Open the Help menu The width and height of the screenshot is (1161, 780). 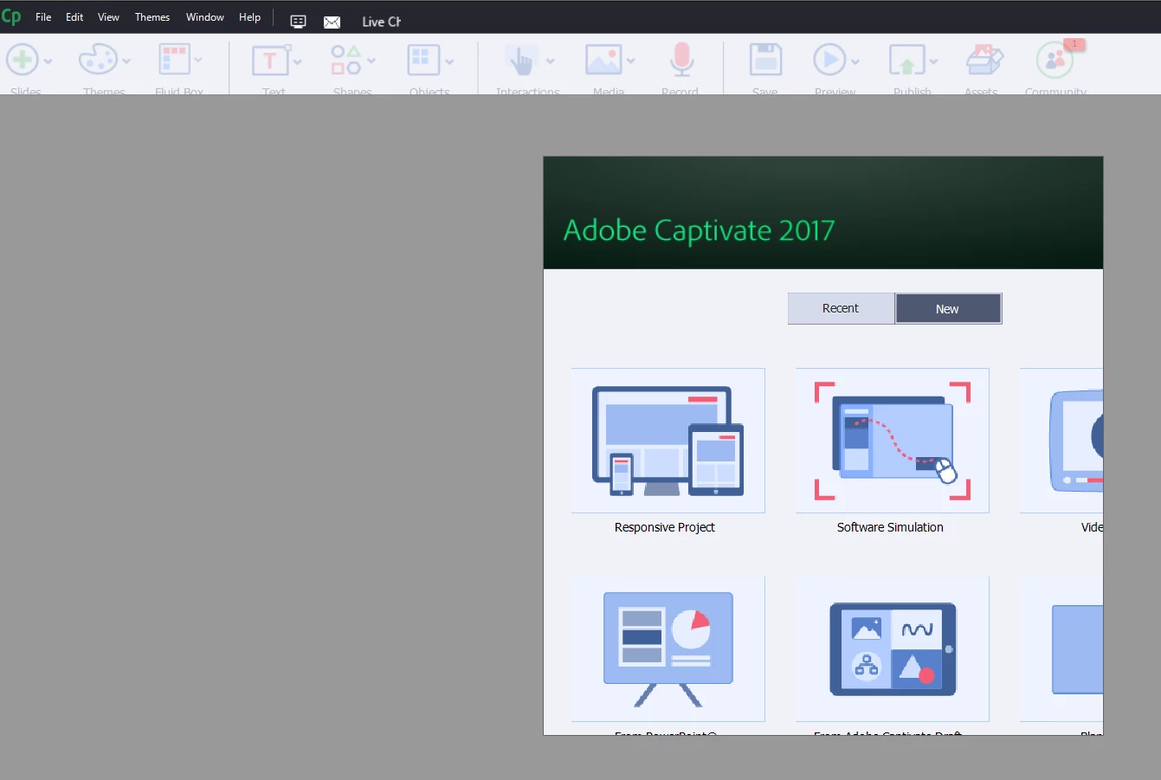249,17
